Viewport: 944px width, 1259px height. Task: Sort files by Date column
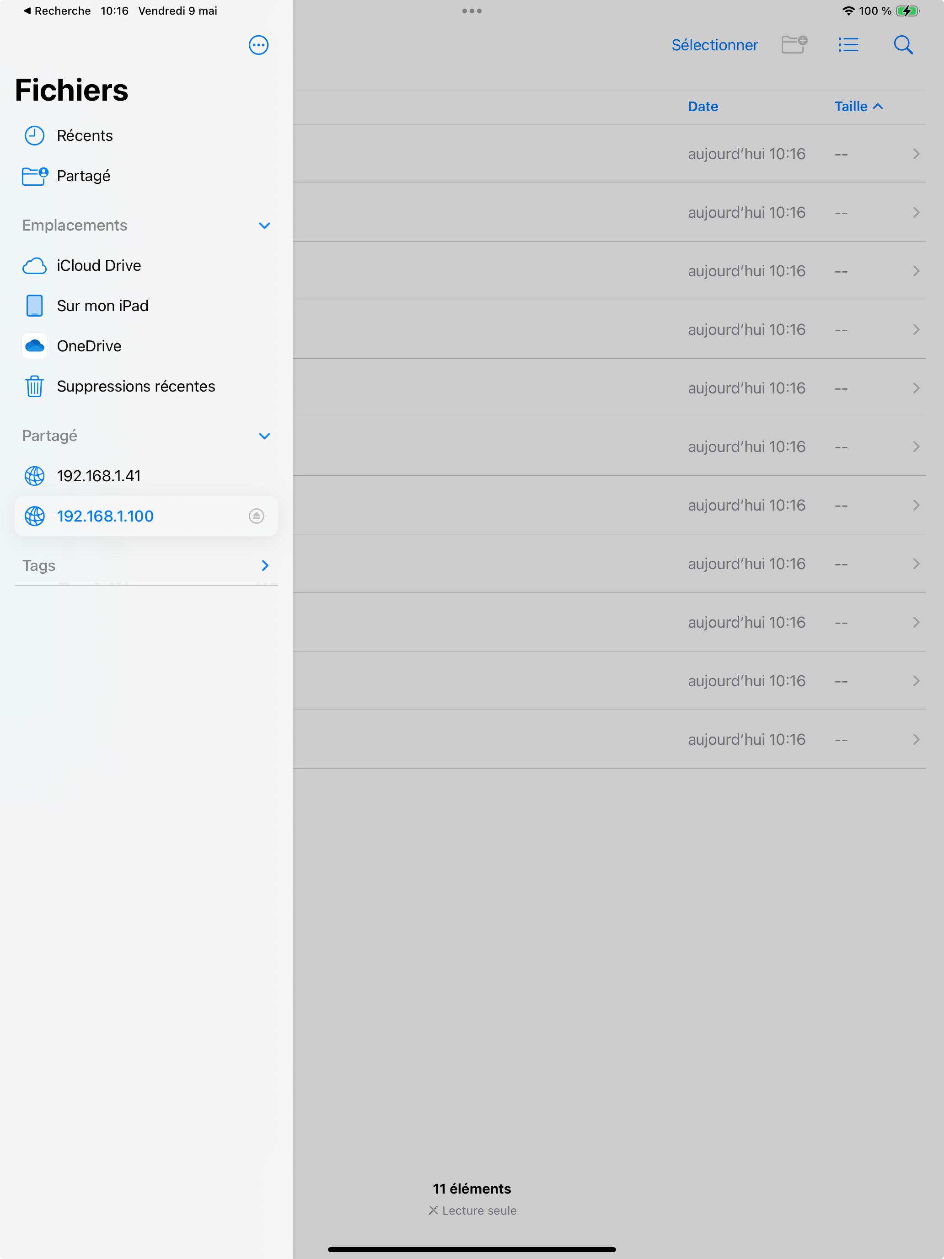702,107
